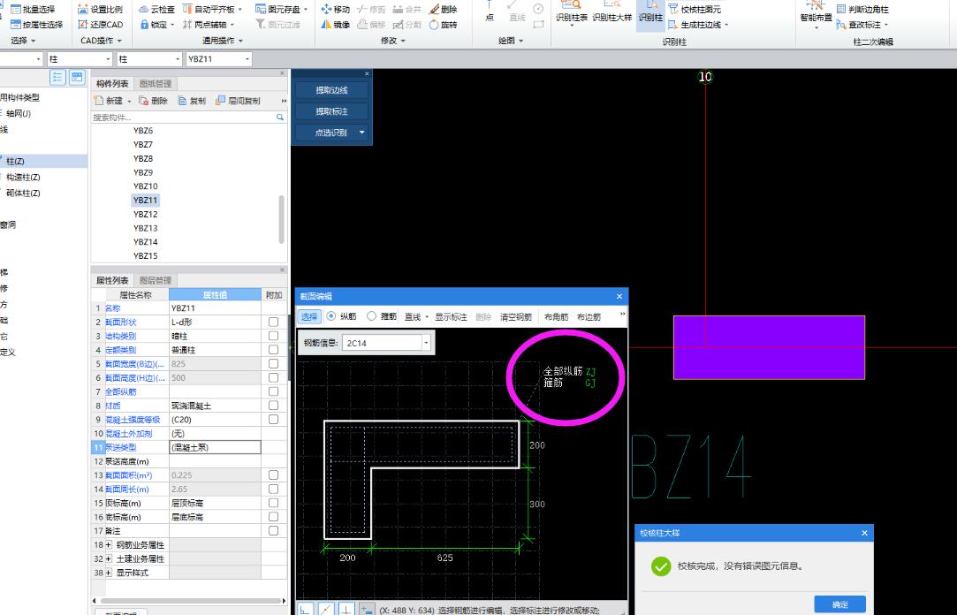957x615 pixels.
Task: Switch to 构件列表 tab
Action: (112, 84)
